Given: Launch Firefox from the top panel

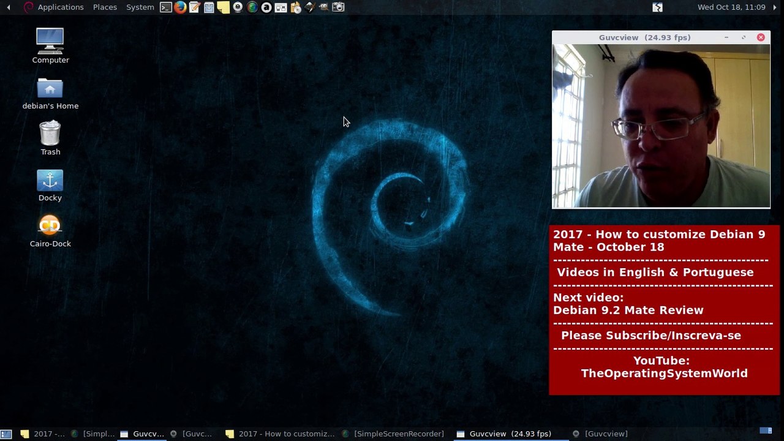Looking at the screenshot, I should (x=180, y=7).
